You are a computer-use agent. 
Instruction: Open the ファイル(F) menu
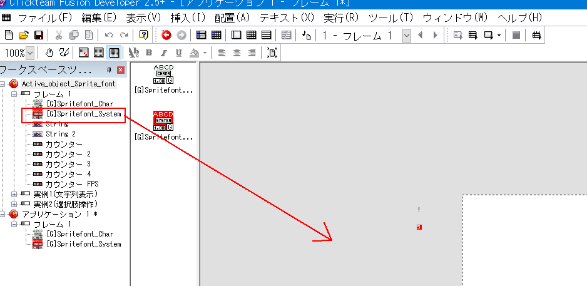pyautogui.click(x=44, y=18)
